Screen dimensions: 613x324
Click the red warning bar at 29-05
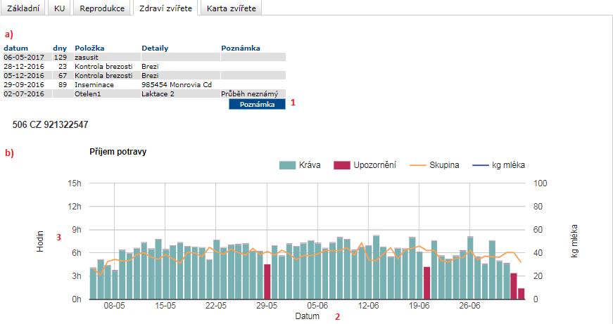pos(267,281)
